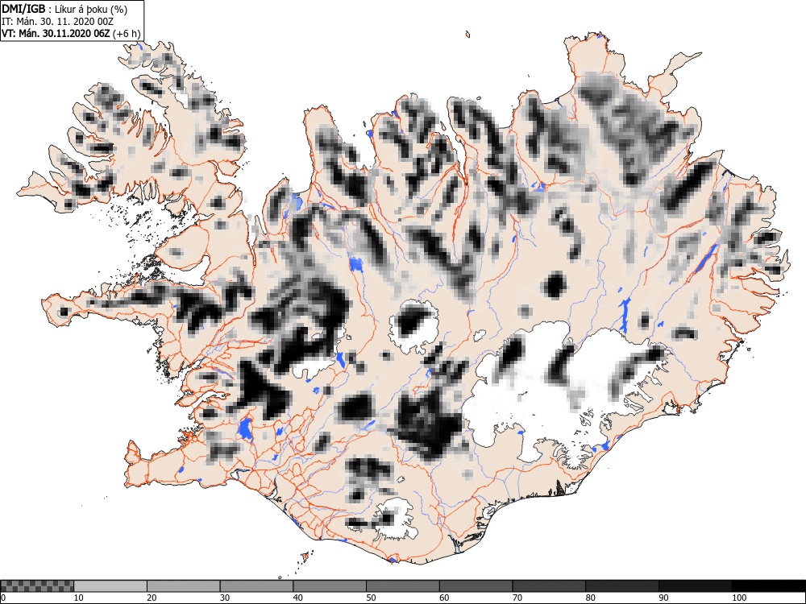Click the legend label '70'

(517, 598)
